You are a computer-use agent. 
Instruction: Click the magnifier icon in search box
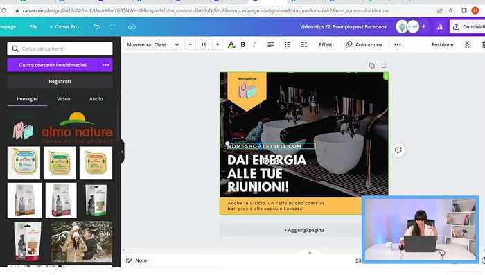click(x=15, y=48)
